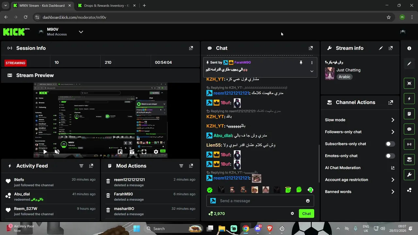Collapse the pinned message with chevron
This screenshot has width=418, height=235.
click(x=312, y=71)
